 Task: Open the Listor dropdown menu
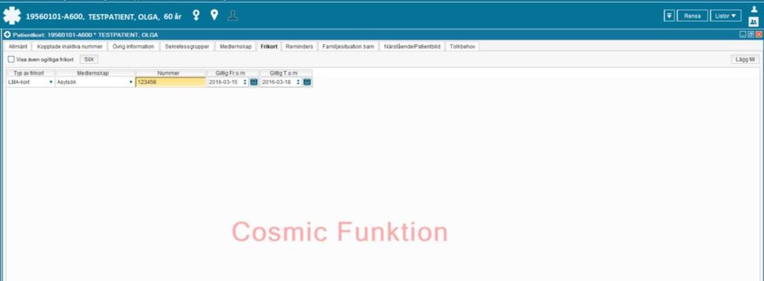725,16
